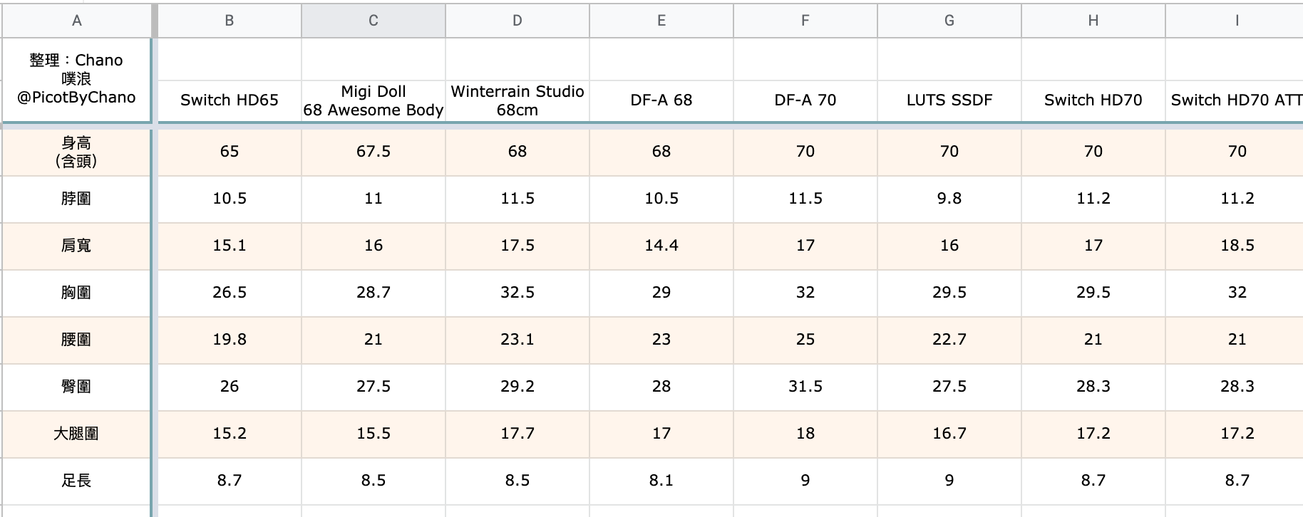Select column A header

76,21
